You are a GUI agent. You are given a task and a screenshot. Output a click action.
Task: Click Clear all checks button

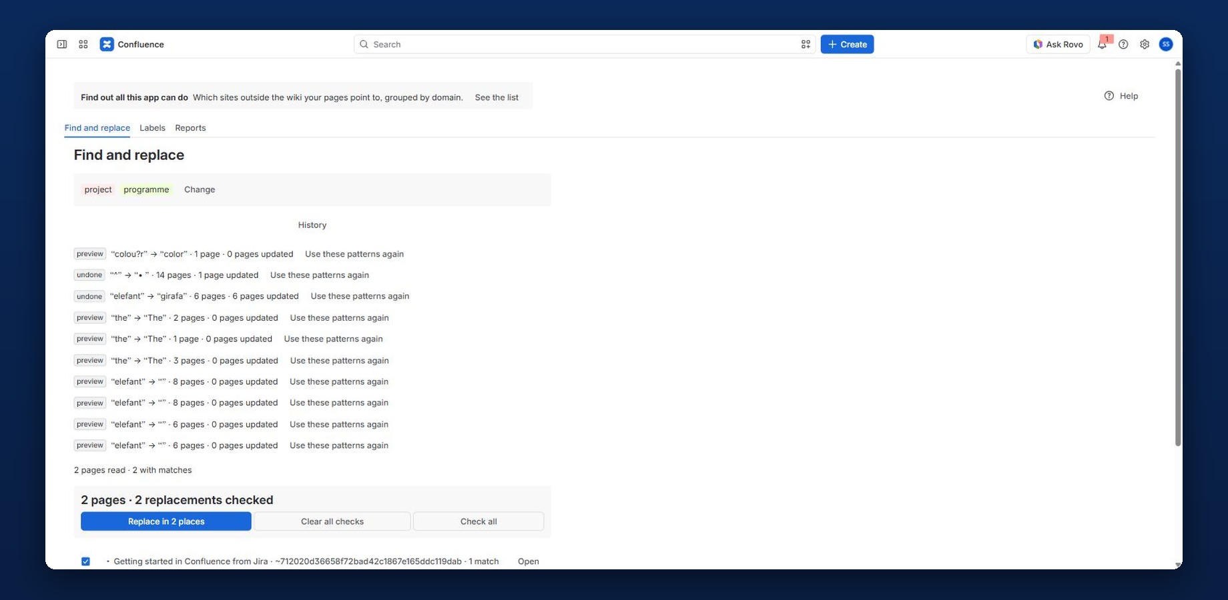tap(332, 521)
